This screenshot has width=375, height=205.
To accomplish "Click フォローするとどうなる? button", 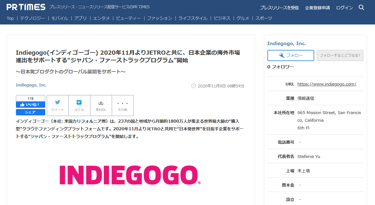I will point(340,55).
